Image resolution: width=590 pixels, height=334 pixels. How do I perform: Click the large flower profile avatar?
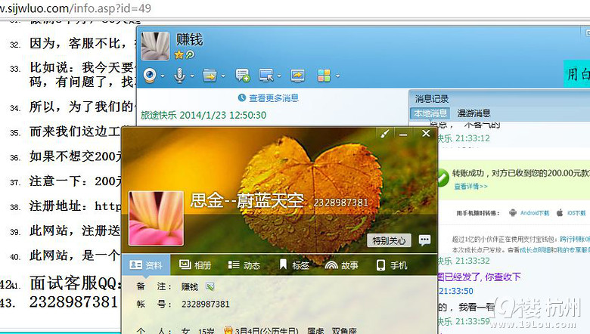coord(156,218)
